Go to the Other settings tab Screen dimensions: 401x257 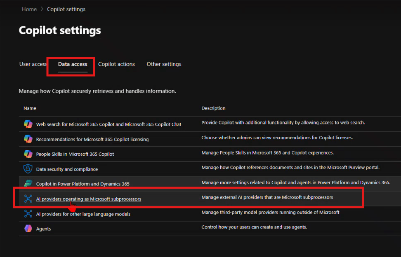(x=164, y=64)
